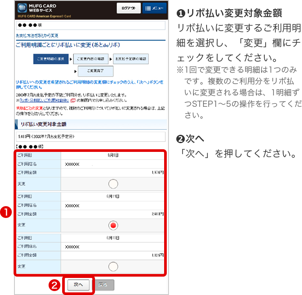Select the 変更 radio for 6月11日 transaction

[x=113, y=225]
